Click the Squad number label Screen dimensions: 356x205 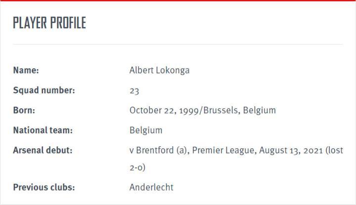coord(44,90)
